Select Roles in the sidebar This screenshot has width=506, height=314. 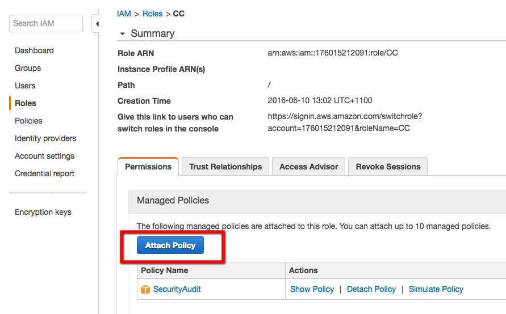[26, 103]
